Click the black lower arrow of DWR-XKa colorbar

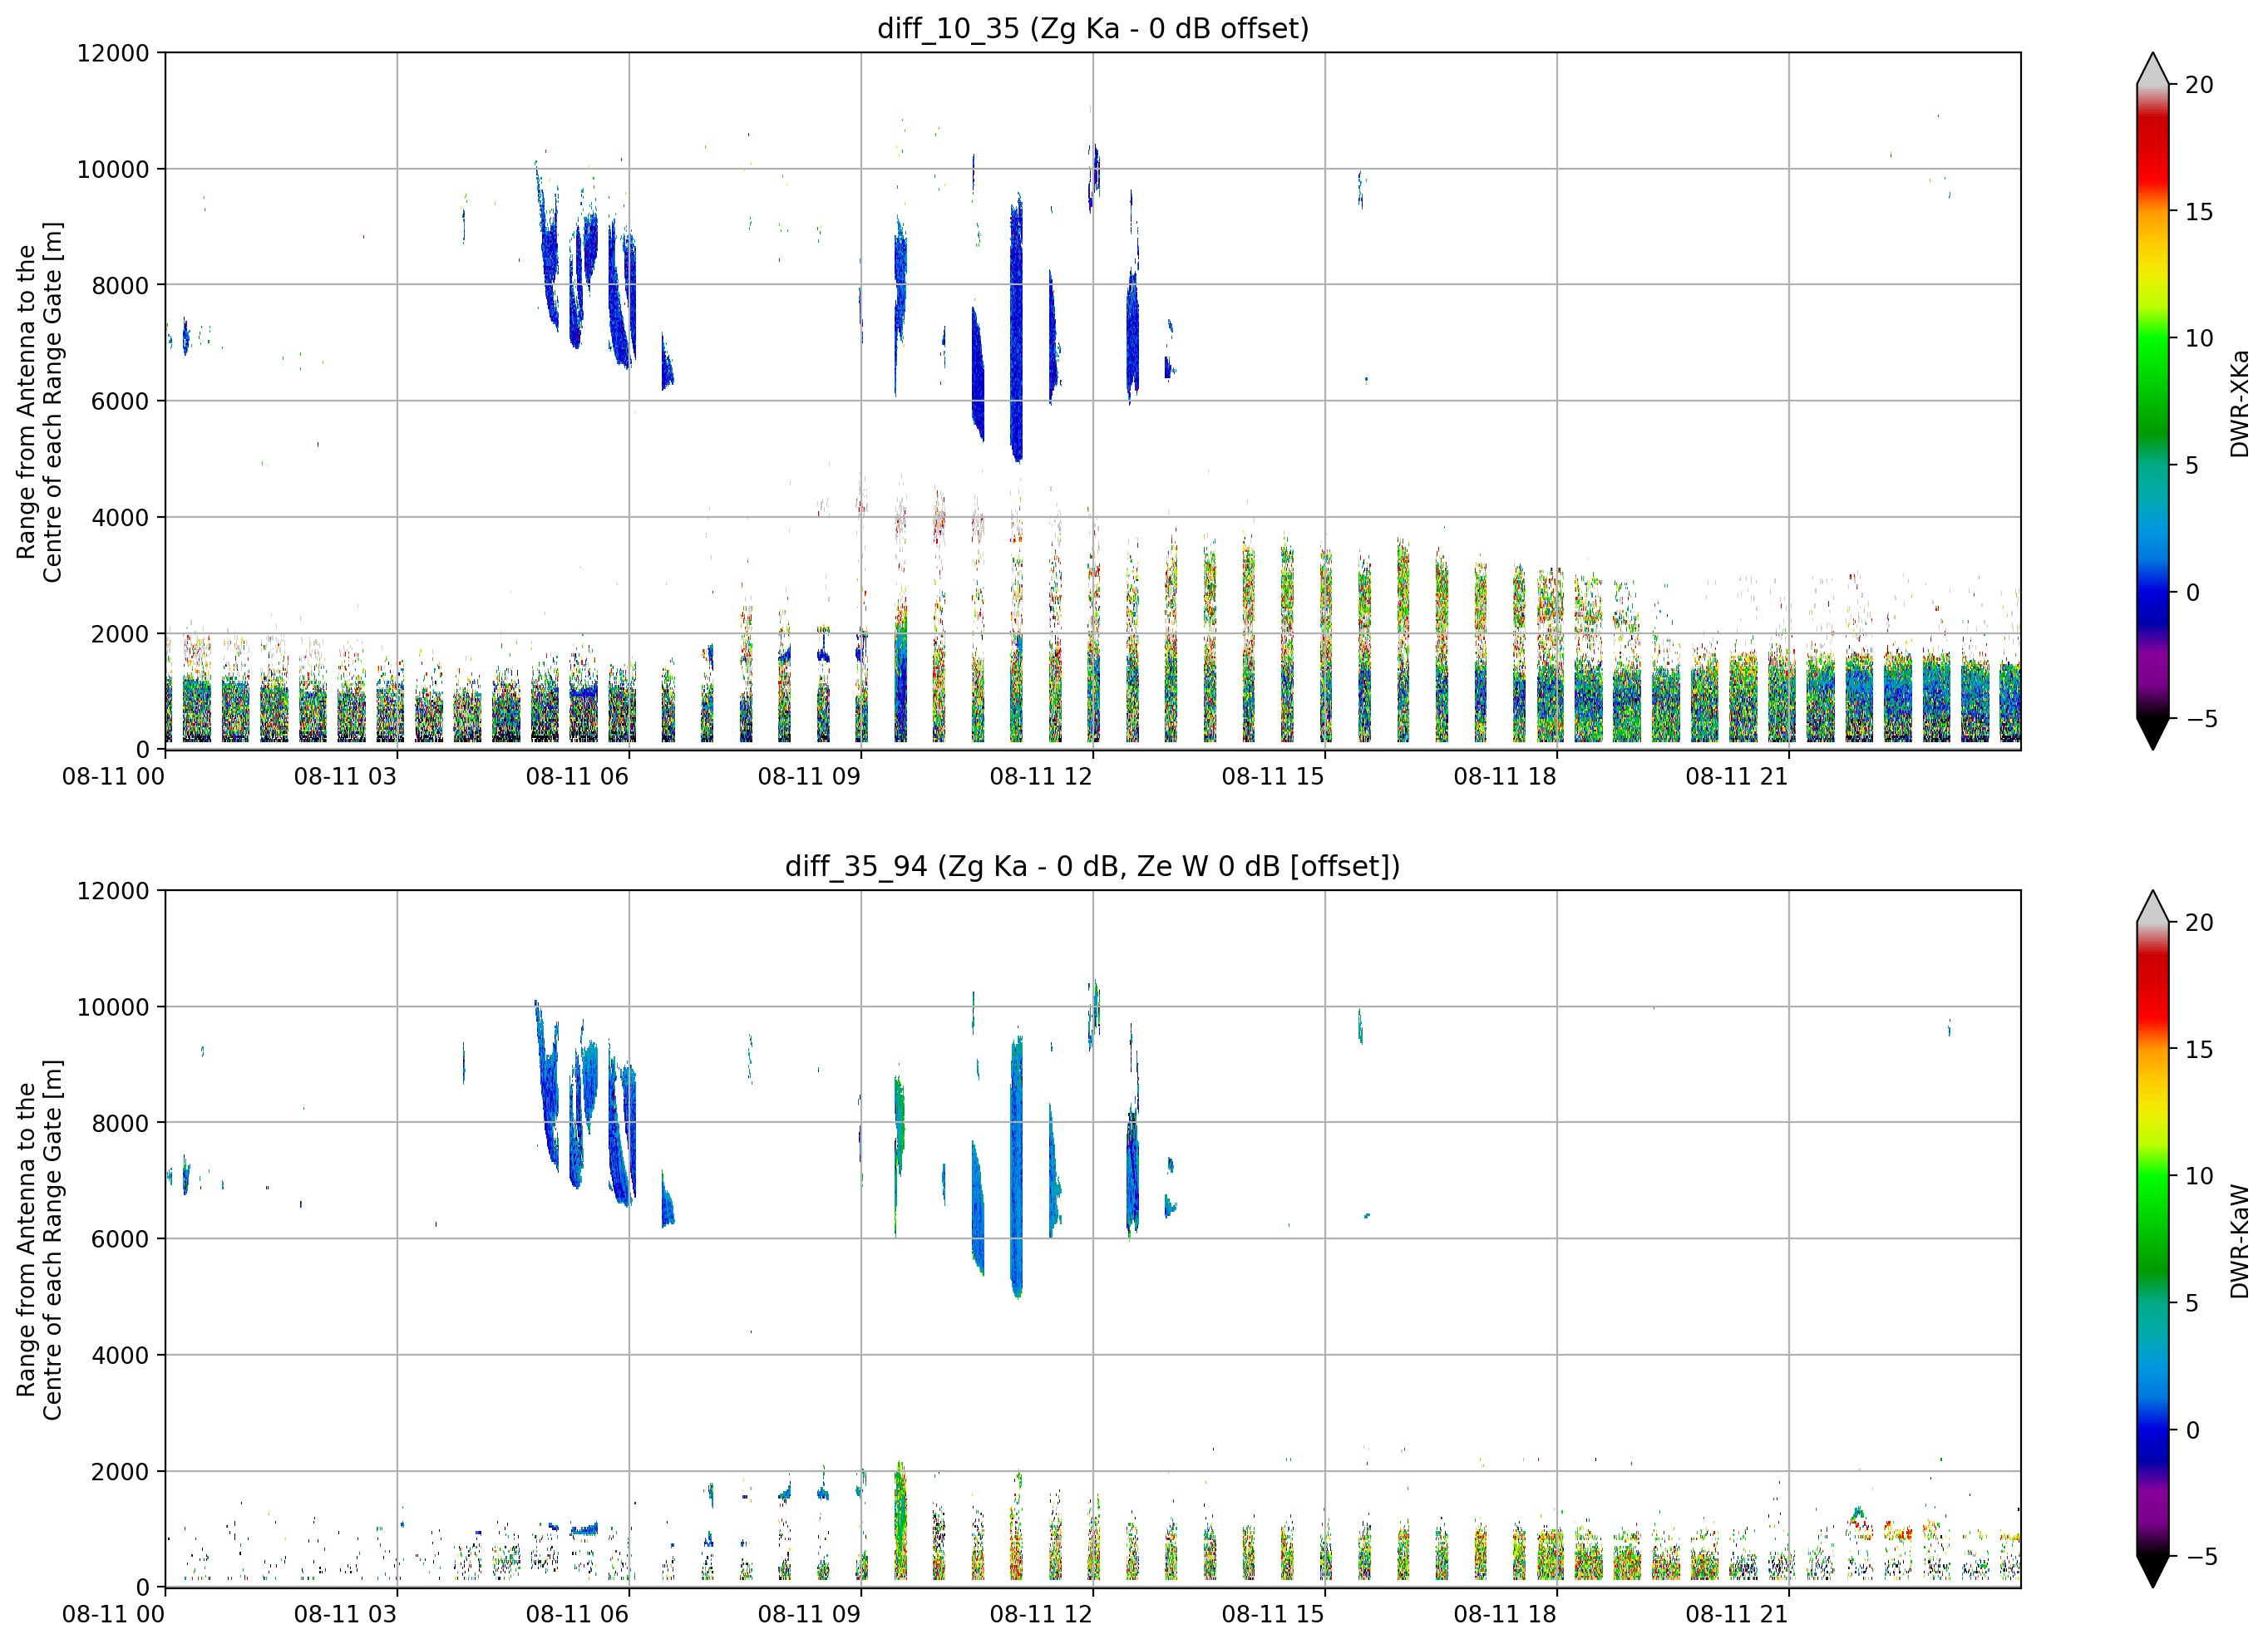pyautogui.click(x=2152, y=734)
